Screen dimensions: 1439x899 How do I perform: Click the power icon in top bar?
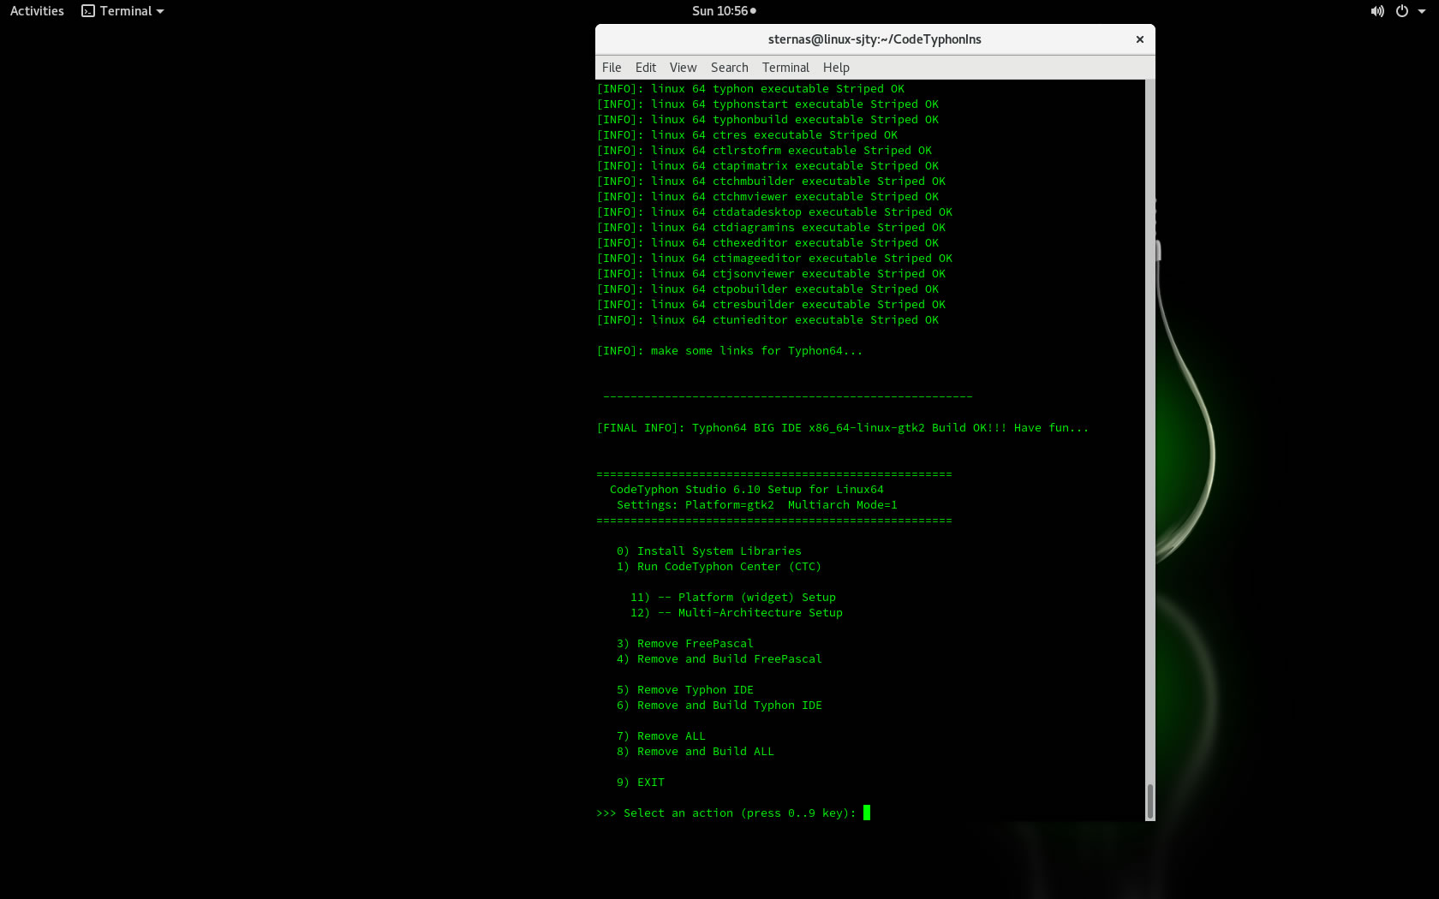pyautogui.click(x=1402, y=11)
